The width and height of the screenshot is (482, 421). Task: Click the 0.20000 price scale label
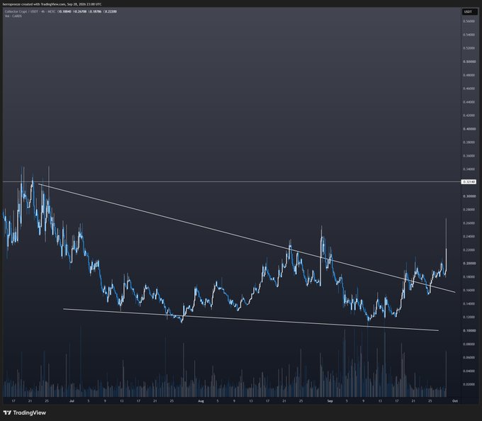pyautogui.click(x=469, y=264)
